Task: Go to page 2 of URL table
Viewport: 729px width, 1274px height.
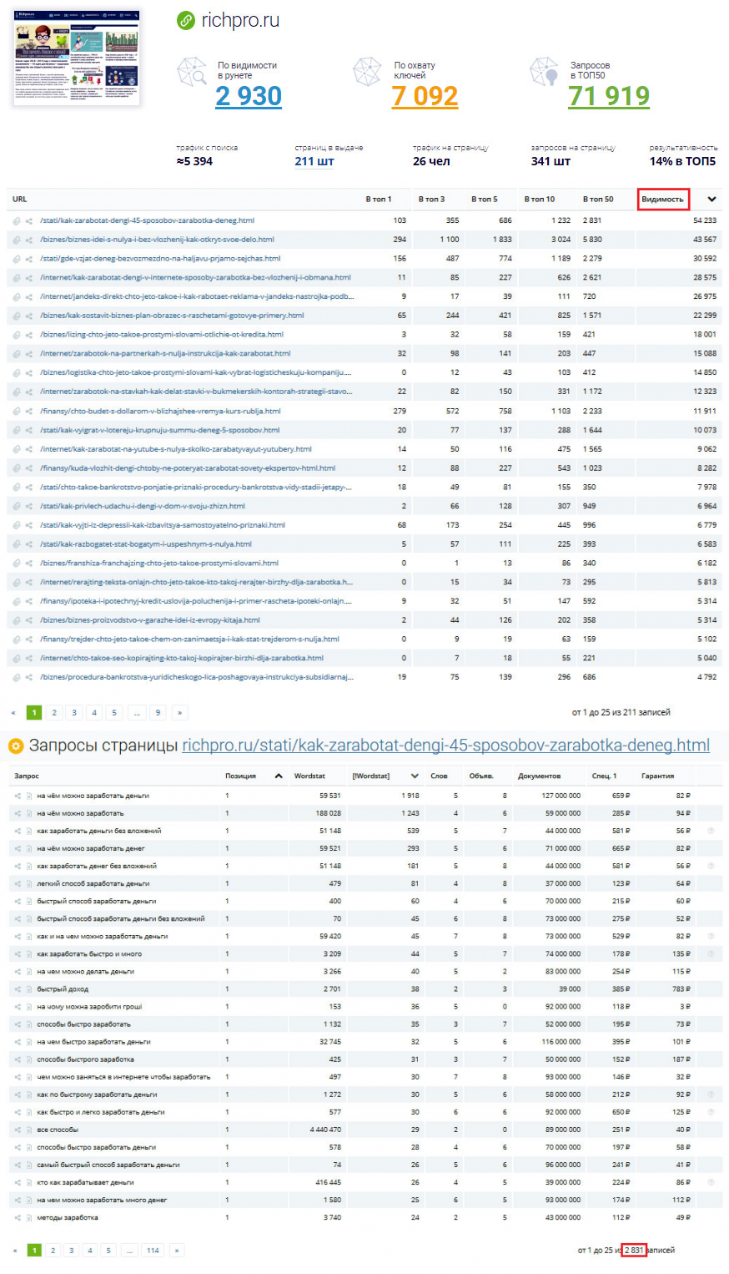Action: coord(54,713)
